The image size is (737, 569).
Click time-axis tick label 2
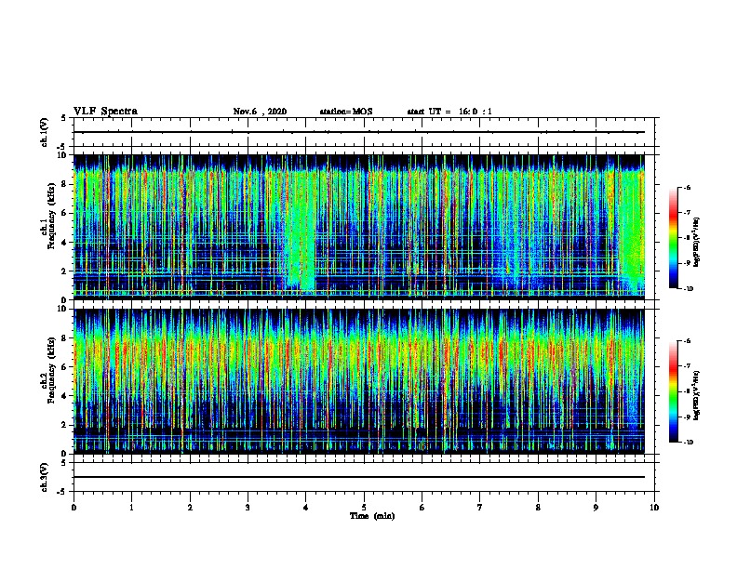(190, 508)
